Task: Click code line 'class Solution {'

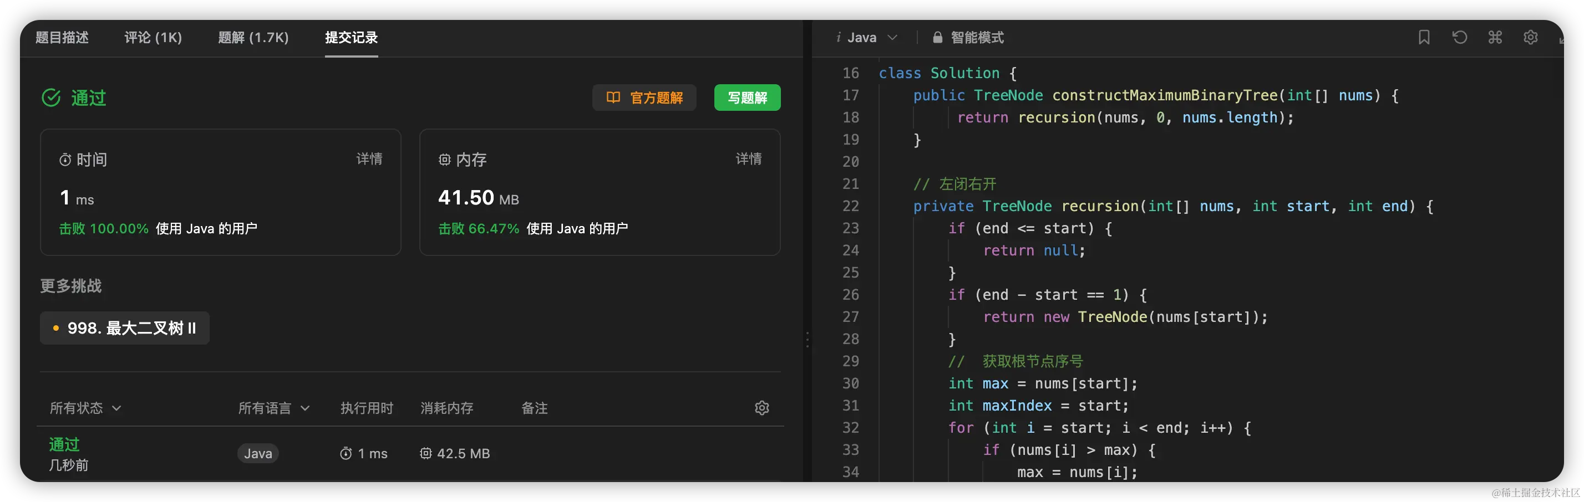Action: [947, 73]
